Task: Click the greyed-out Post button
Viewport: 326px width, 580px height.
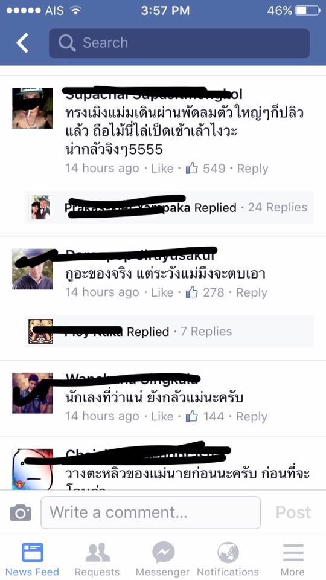Action: click(x=293, y=513)
